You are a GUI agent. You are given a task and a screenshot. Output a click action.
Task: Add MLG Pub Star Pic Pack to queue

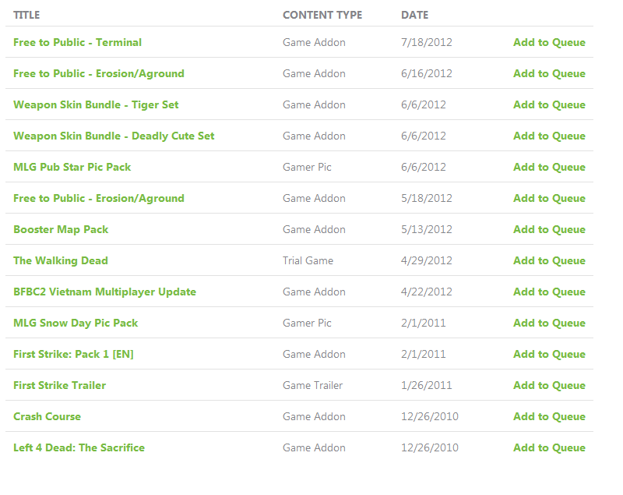(549, 167)
